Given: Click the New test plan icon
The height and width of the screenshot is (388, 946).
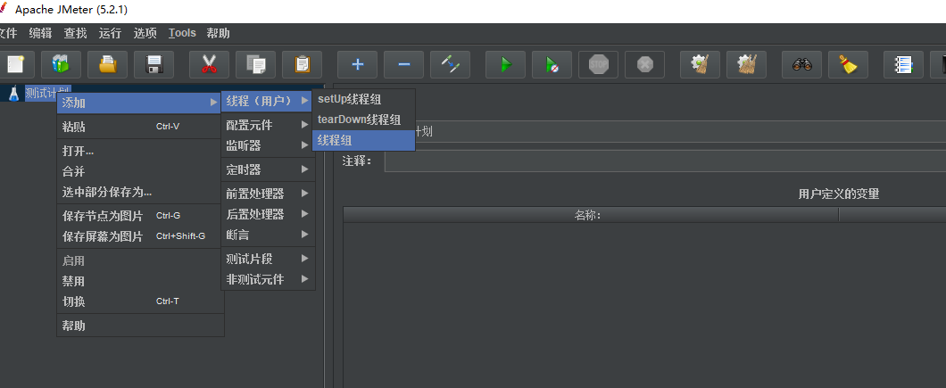Looking at the screenshot, I should coord(16,64).
